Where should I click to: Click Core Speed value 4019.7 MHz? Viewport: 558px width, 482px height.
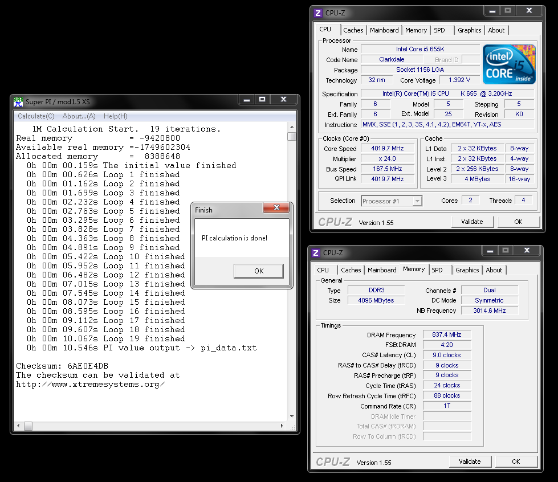tap(388, 148)
